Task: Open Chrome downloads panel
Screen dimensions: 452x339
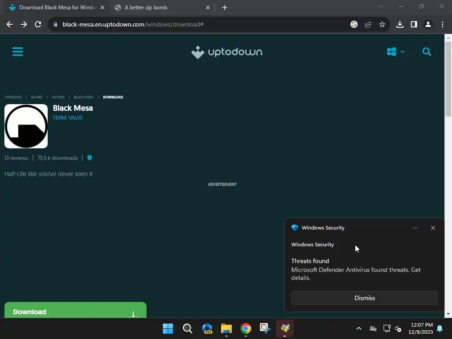Action: pos(400,25)
